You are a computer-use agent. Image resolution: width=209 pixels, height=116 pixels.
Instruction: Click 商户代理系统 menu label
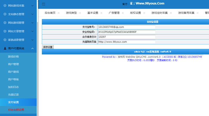[16, 48]
